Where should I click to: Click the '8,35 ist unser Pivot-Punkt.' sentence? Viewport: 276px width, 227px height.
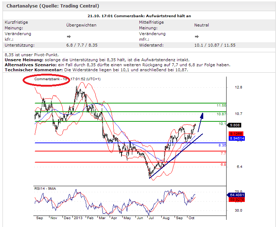point(32,55)
